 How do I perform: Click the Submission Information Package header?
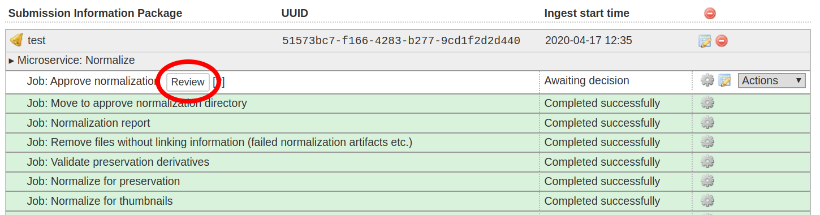[95, 13]
